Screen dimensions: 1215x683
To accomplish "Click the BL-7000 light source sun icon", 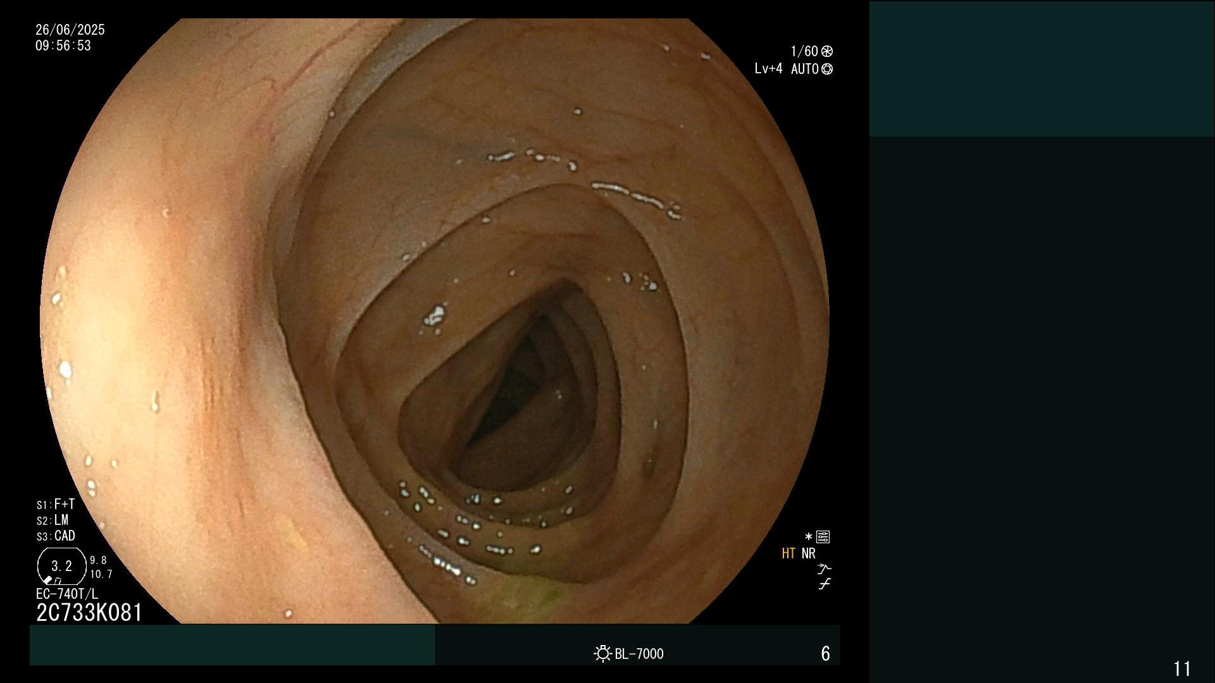I will coord(602,653).
